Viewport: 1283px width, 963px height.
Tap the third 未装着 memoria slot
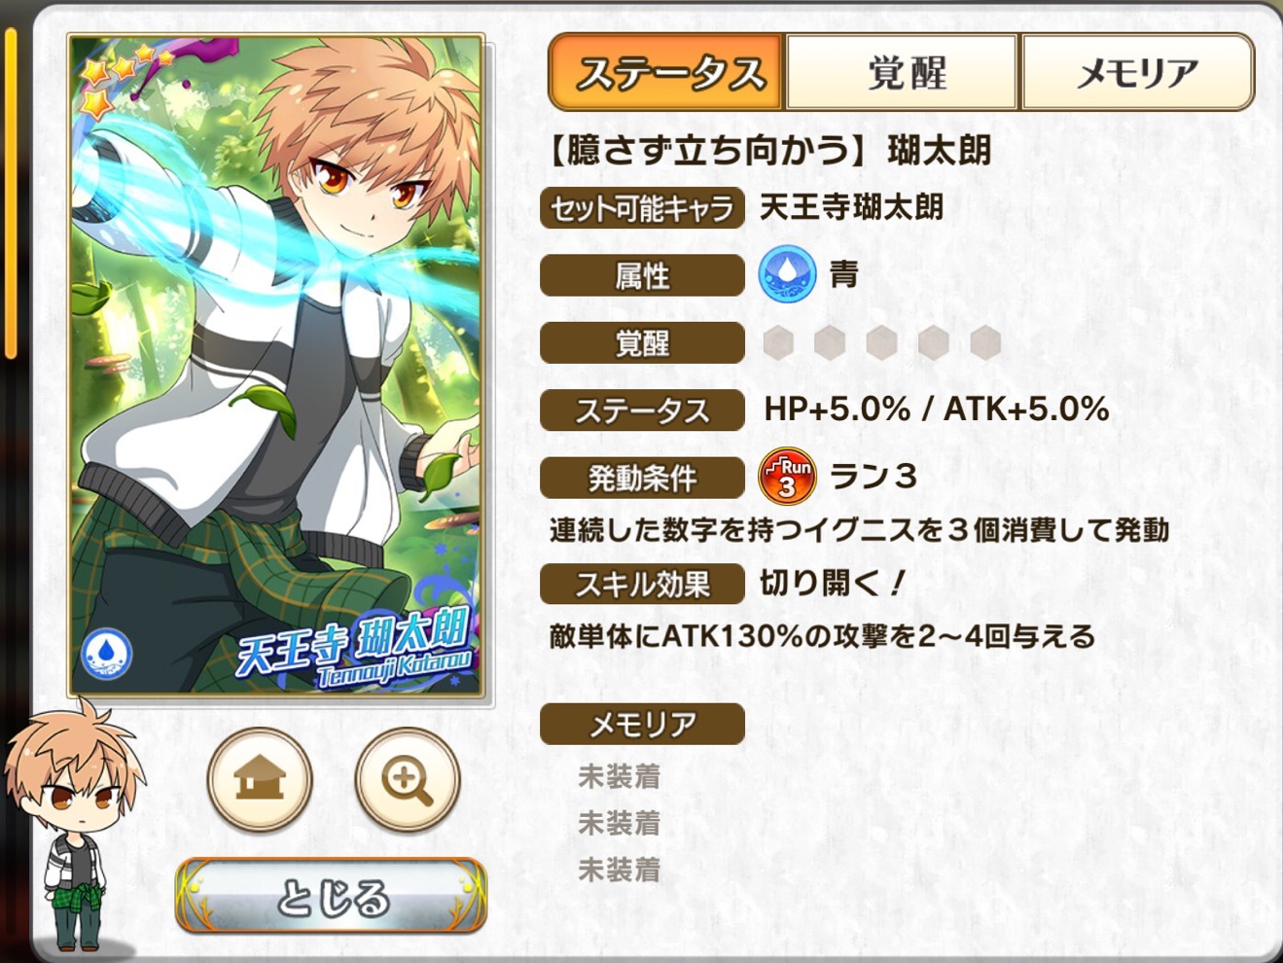click(620, 869)
